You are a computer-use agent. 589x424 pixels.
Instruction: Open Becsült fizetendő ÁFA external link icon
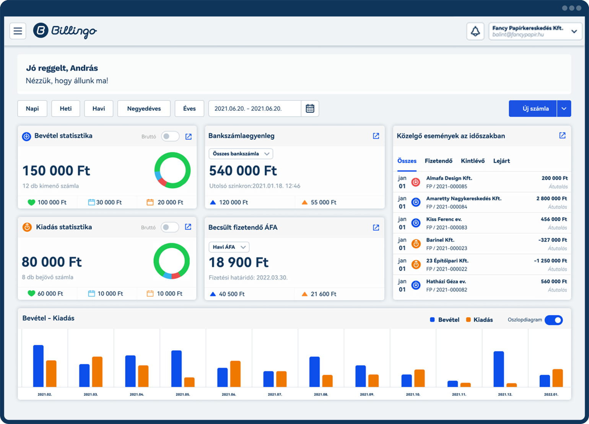(x=376, y=227)
